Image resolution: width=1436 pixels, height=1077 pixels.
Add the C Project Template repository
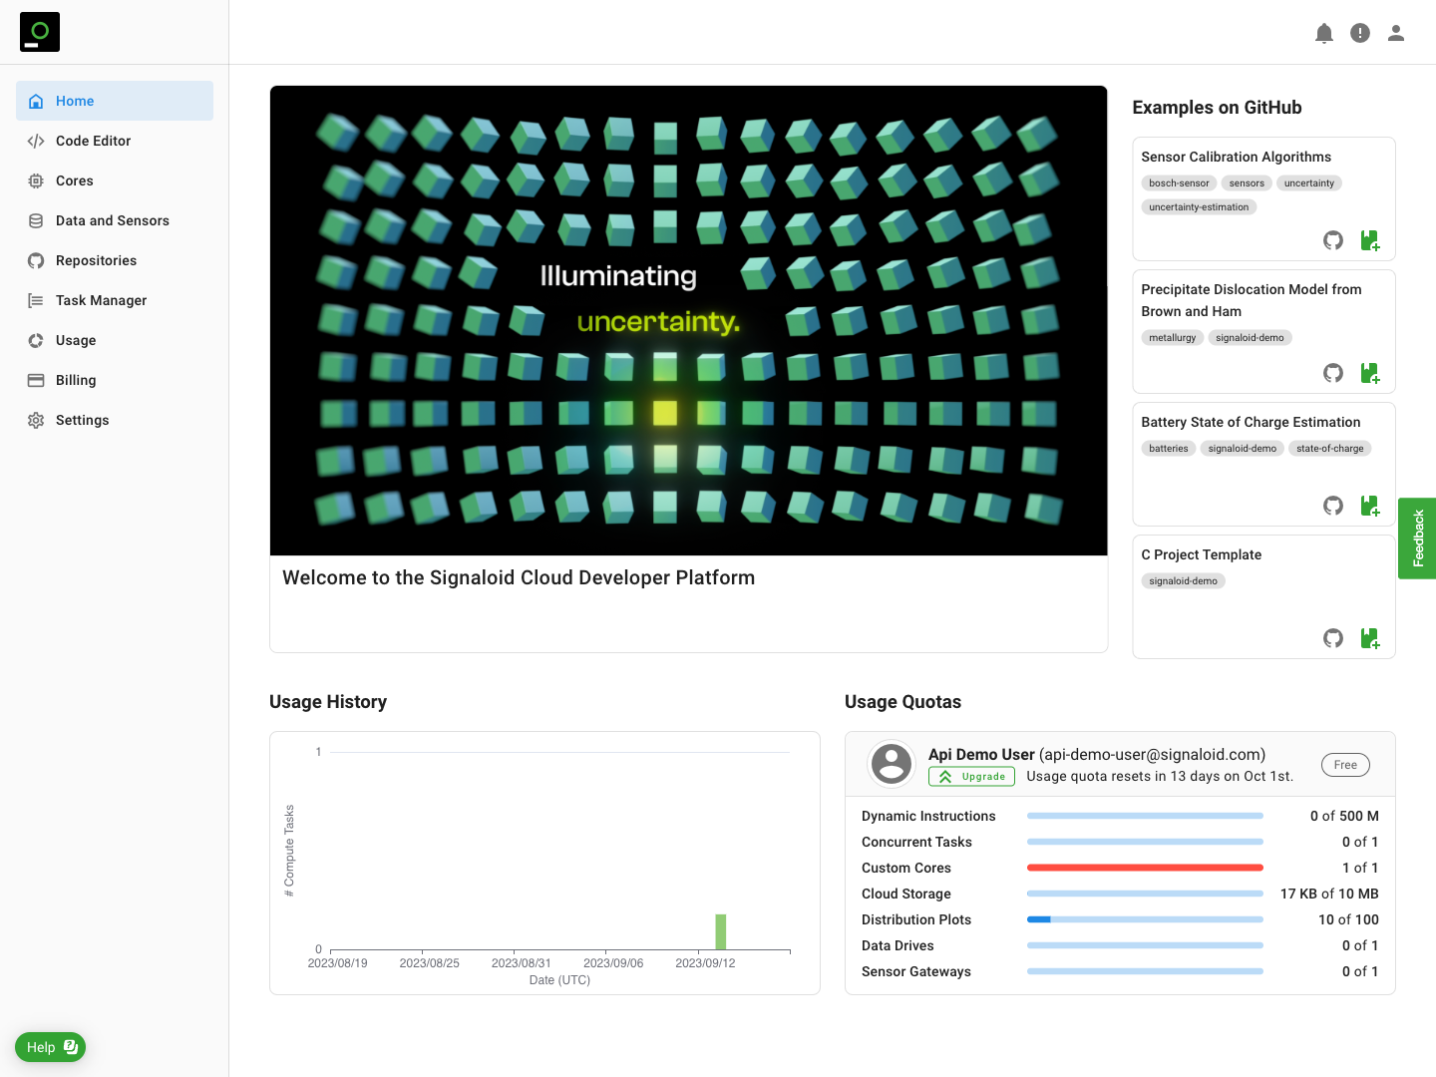1370,638
